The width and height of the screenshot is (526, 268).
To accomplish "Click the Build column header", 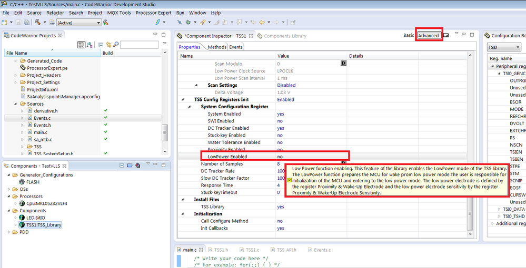I will tap(107, 53).
